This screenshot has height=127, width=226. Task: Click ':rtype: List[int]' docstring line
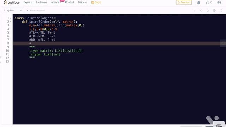coord(45,54)
